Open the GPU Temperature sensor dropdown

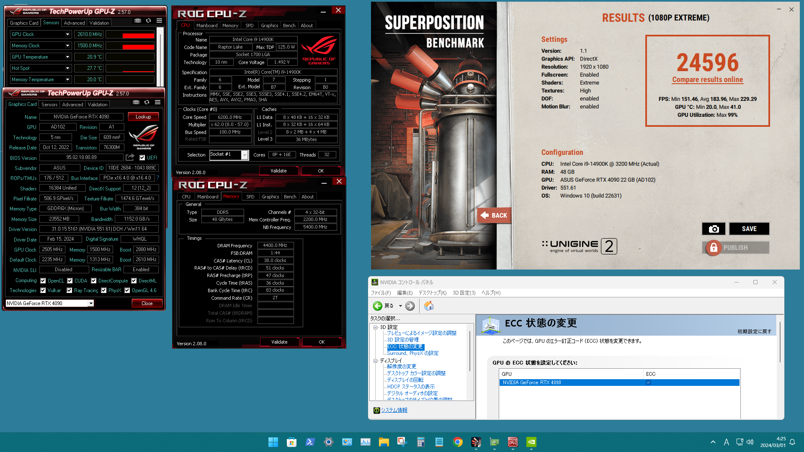[67, 57]
